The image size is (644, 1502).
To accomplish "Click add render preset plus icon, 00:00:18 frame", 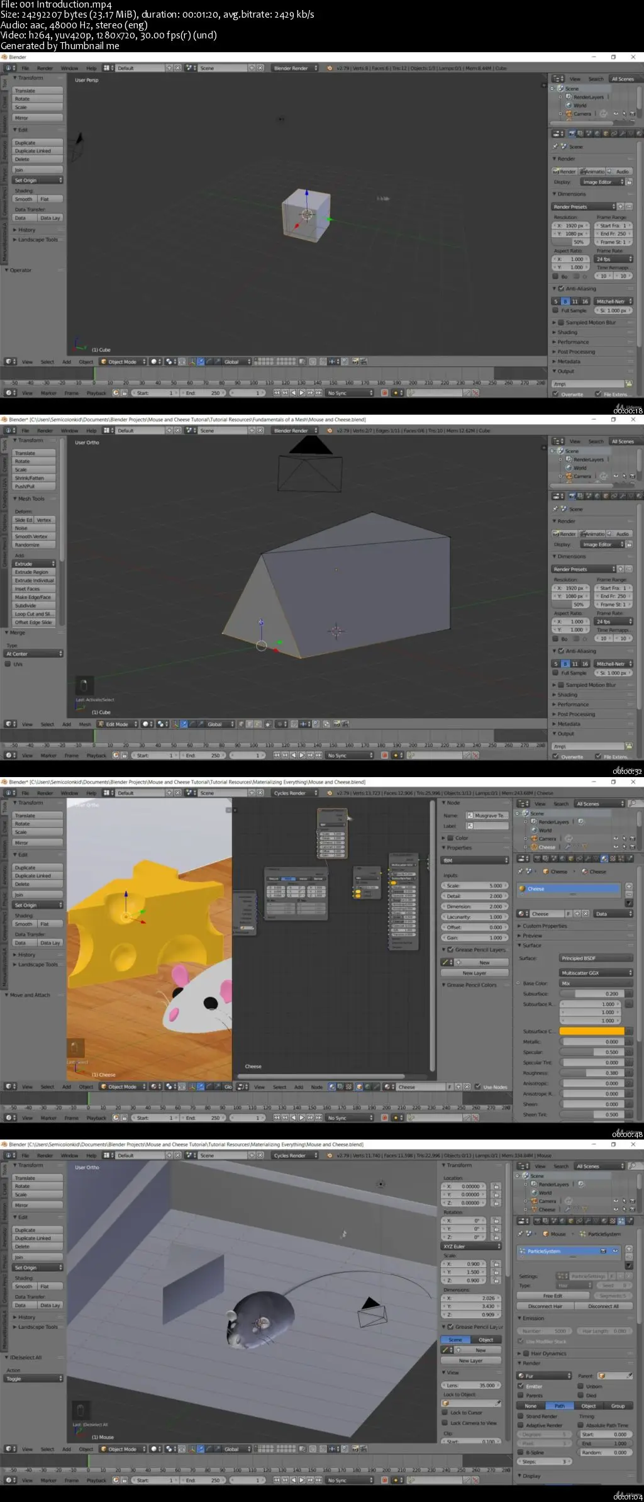I will click(620, 206).
